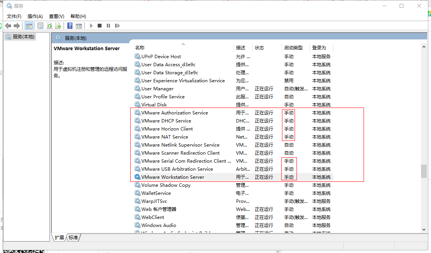Select the WarpJITSvc service row

coord(233,201)
